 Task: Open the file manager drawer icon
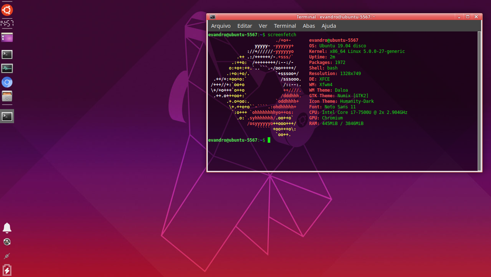click(x=7, y=96)
